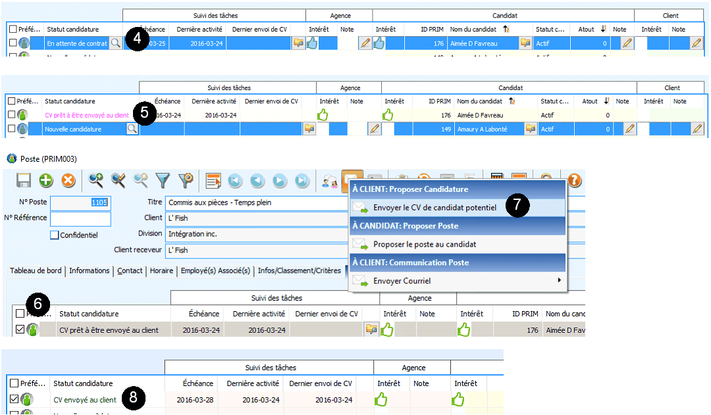The height and width of the screenshot is (415, 711).
Task: Check the En attente de contrat row checkbox
Action: pos(13,43)
